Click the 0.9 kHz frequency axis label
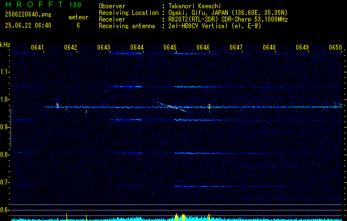Viewport: 347px width, 221px height. click(x=4, y=127)
